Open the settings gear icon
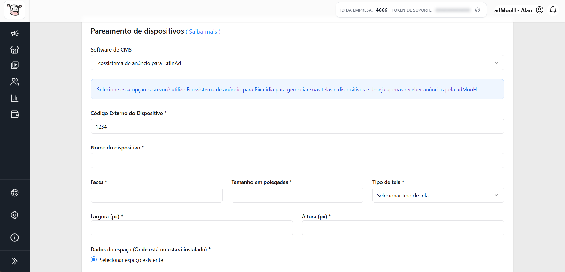565x272 pixels. (15, 215)
